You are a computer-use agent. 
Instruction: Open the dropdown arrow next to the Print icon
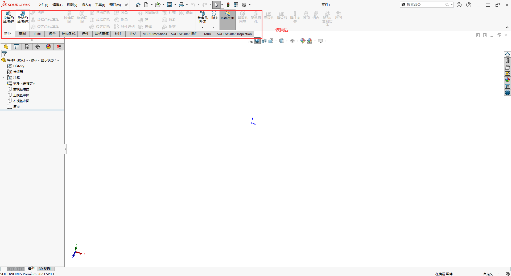click(187, 5)
